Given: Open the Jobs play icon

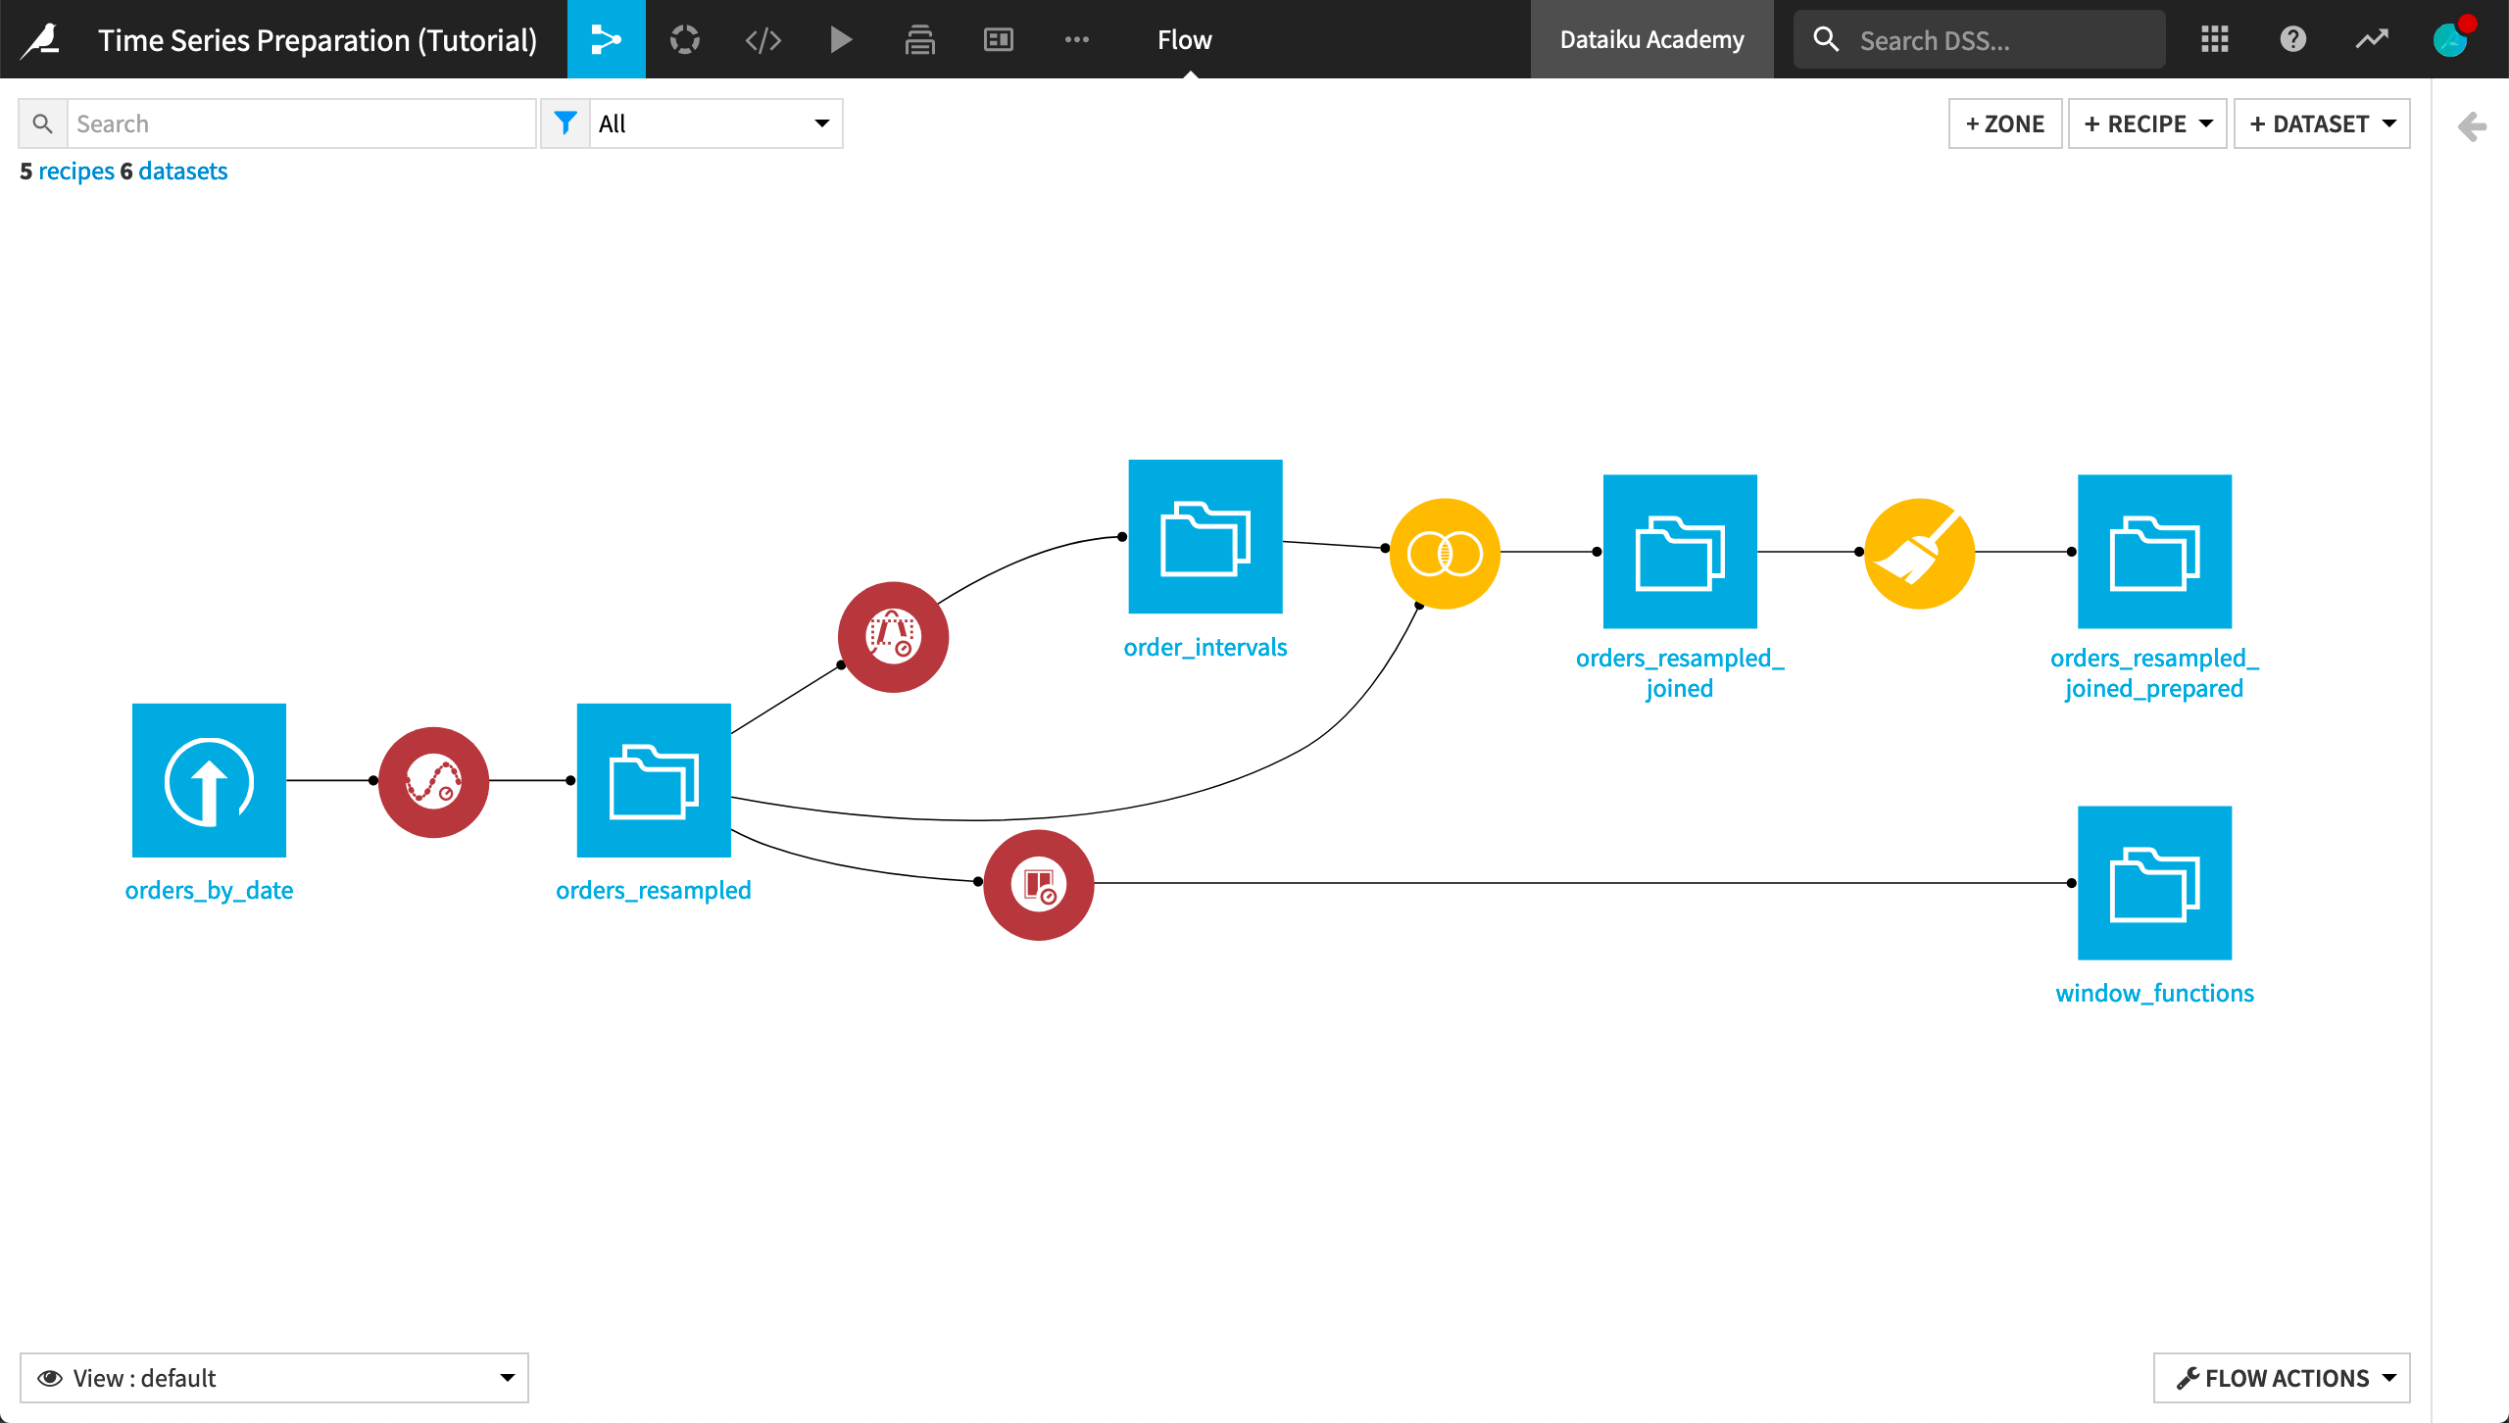Looking at the screenshot, I should pyautogui.click(x=841, y=39).
